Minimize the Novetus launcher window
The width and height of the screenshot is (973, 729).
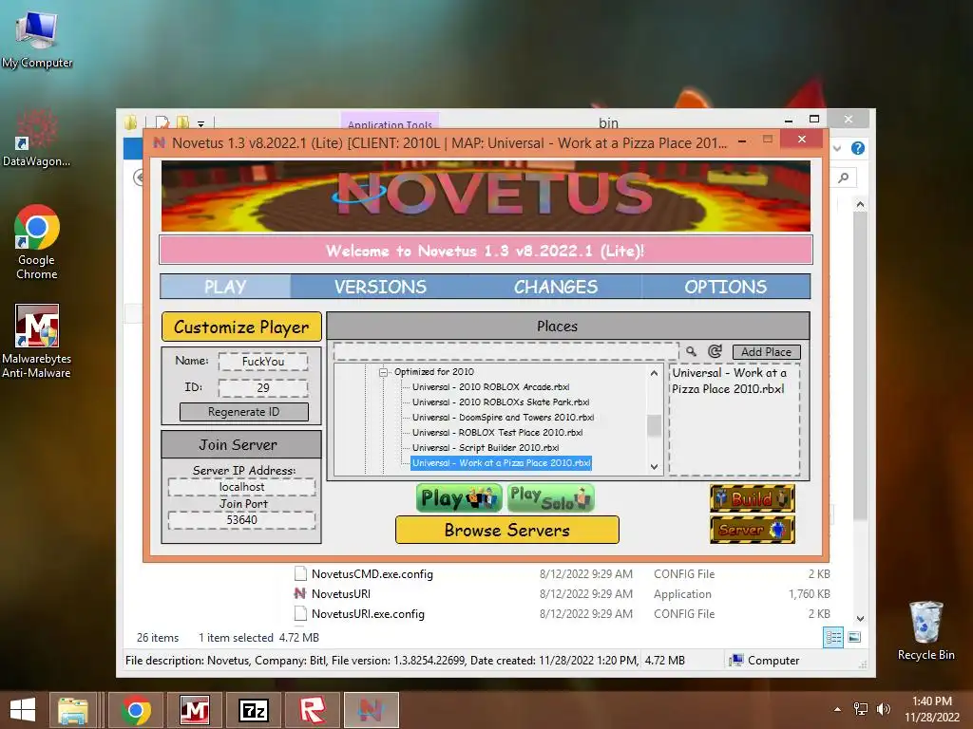pyautogui.click(x=742, y=141)
